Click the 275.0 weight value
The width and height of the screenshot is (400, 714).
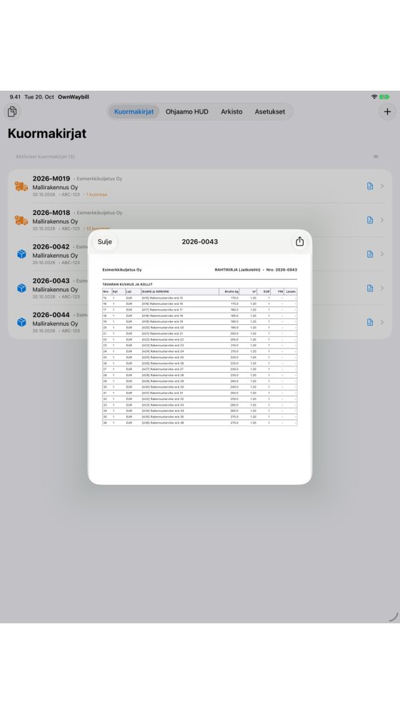tap(234, 423)
